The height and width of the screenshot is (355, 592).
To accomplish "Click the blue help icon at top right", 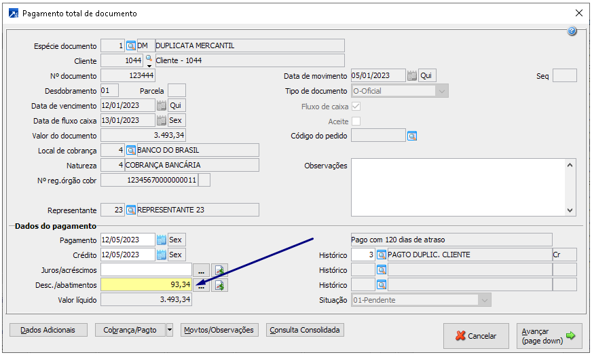I will point(572,31).
